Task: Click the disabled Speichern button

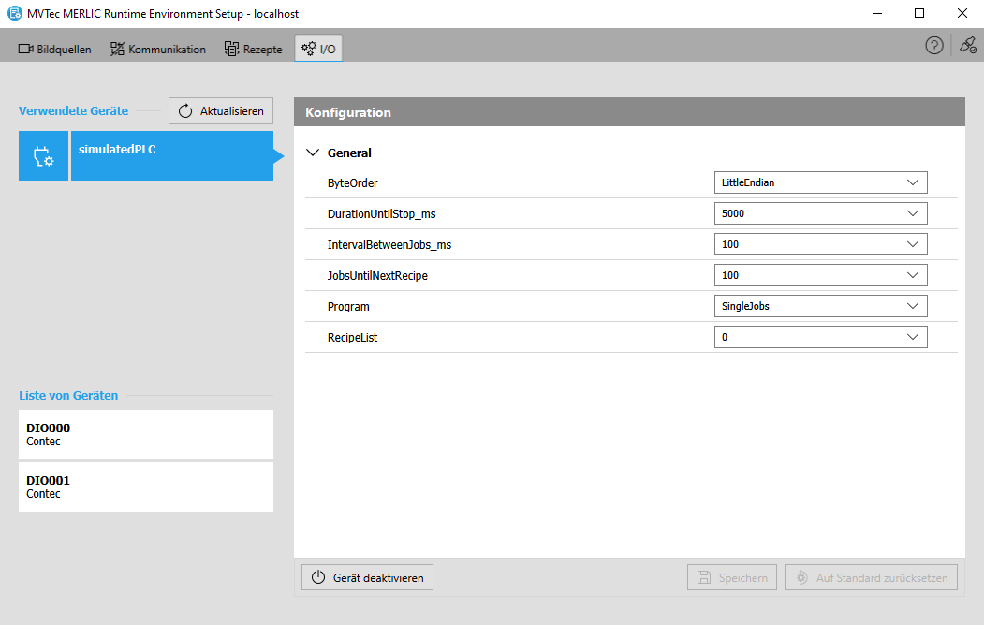Action: (x=732, y=577)
